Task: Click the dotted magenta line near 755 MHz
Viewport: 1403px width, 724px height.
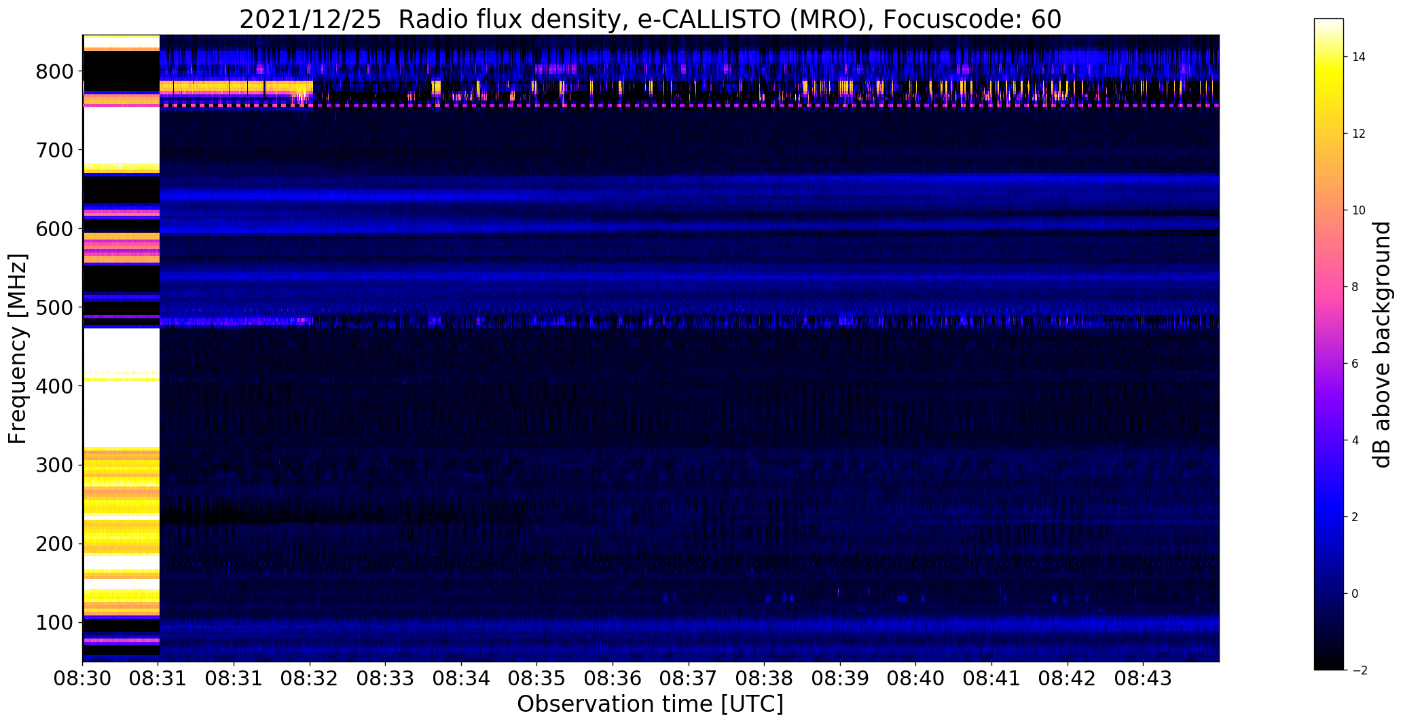Action: click(689, 105)
